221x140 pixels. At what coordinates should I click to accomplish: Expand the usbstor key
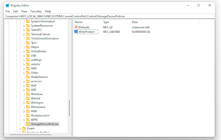tap(24, 64)
